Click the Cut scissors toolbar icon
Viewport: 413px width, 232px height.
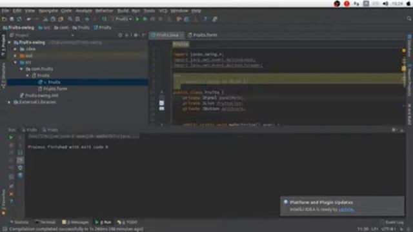(46, 19)
